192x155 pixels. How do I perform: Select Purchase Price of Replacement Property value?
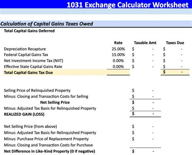tap(145, 139)
